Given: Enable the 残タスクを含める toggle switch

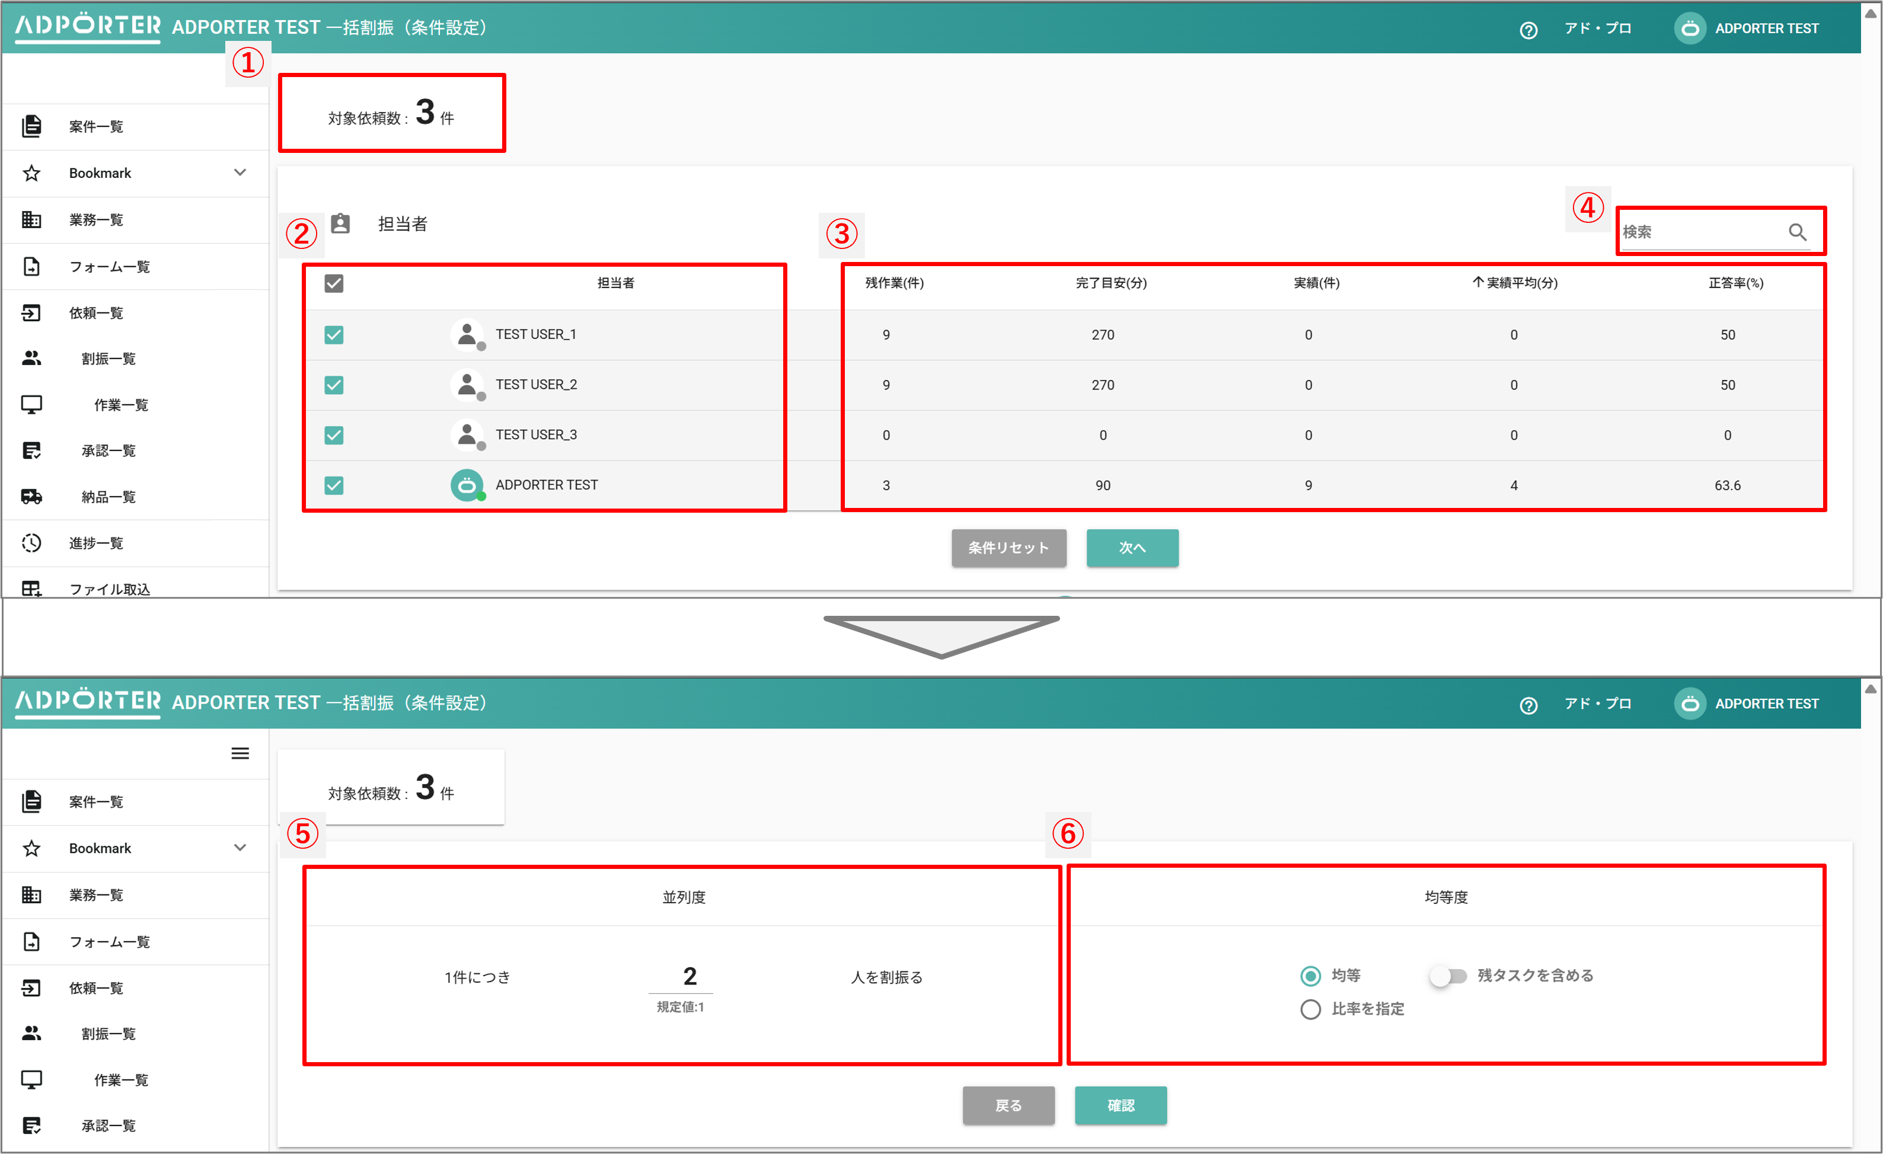Looking at the screenshot, I should pyautogui.click(x=1447, y=975).
